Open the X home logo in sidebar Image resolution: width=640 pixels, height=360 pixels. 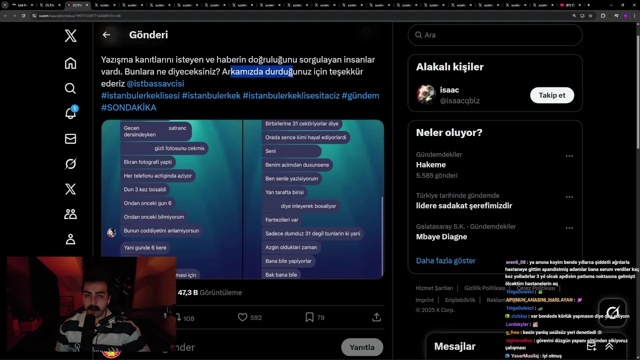(70, 35)
